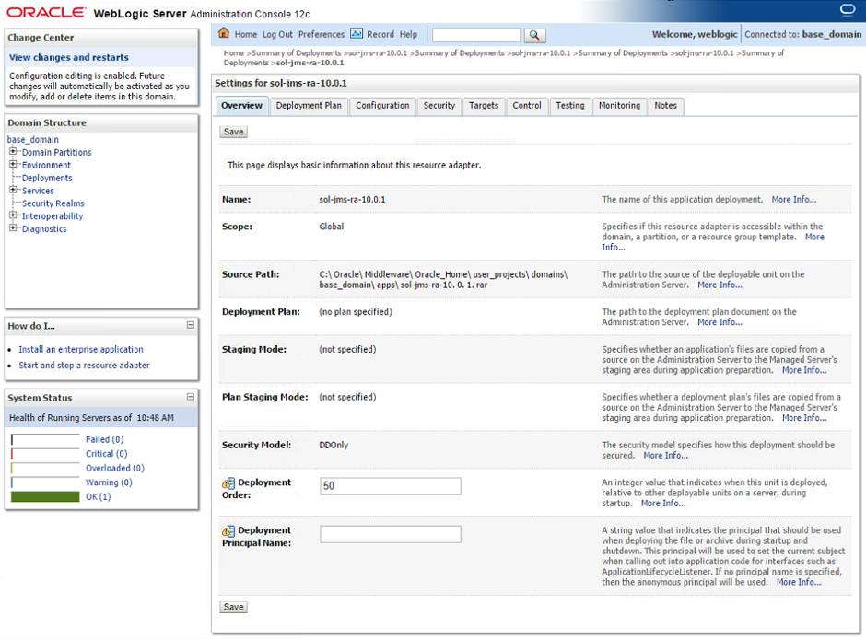Expand the Domain Partitions tree node
The height and width of the screenshot is (639, 866).
point(14,152)
